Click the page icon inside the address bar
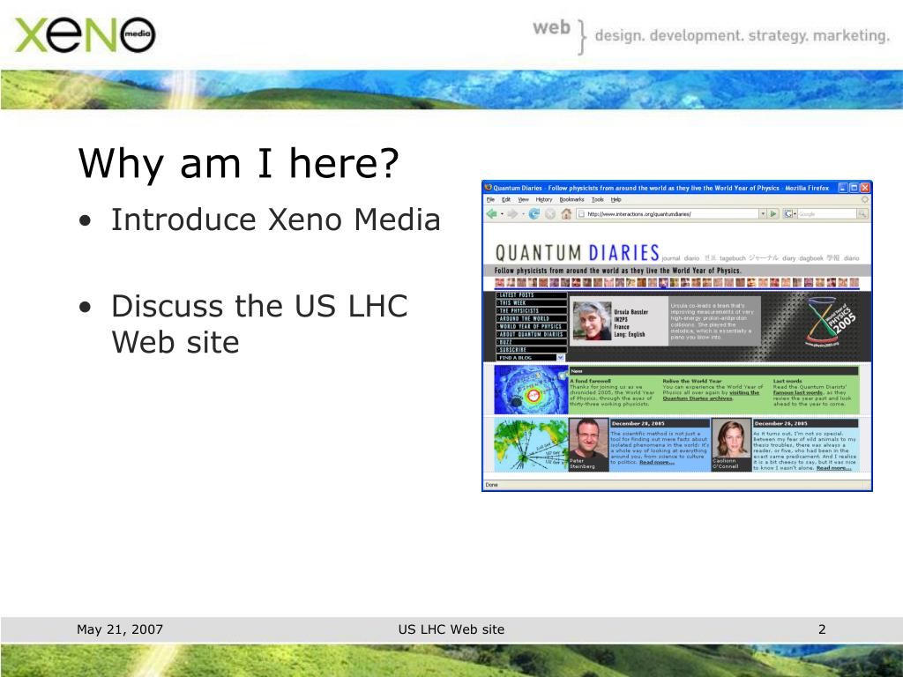Viewport: 903px width, 677px height. pyautogui.click(x=582, y=213)
